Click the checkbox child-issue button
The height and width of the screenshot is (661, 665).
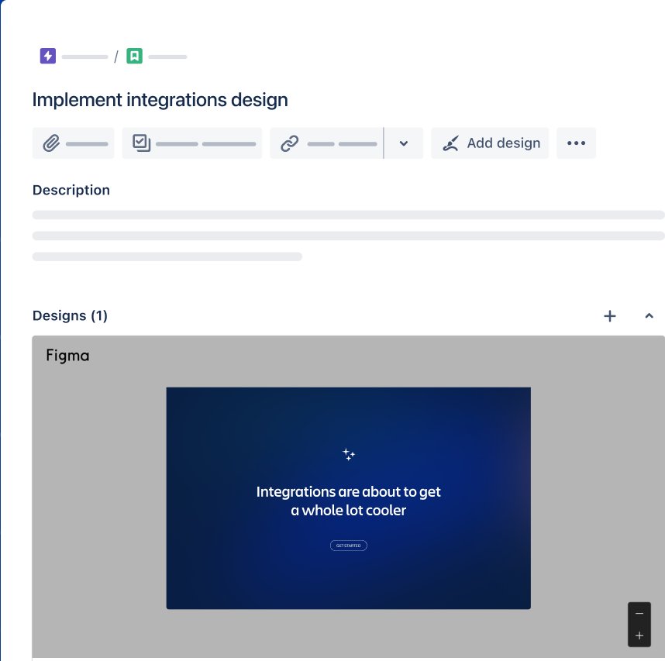pos(192,143)
